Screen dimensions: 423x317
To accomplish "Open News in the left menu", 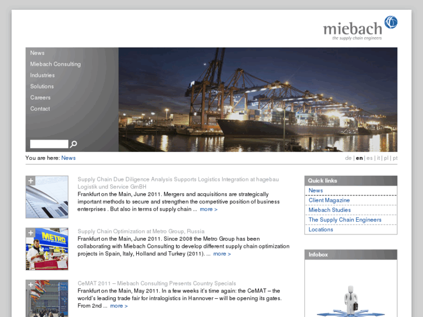I will 37,53.
